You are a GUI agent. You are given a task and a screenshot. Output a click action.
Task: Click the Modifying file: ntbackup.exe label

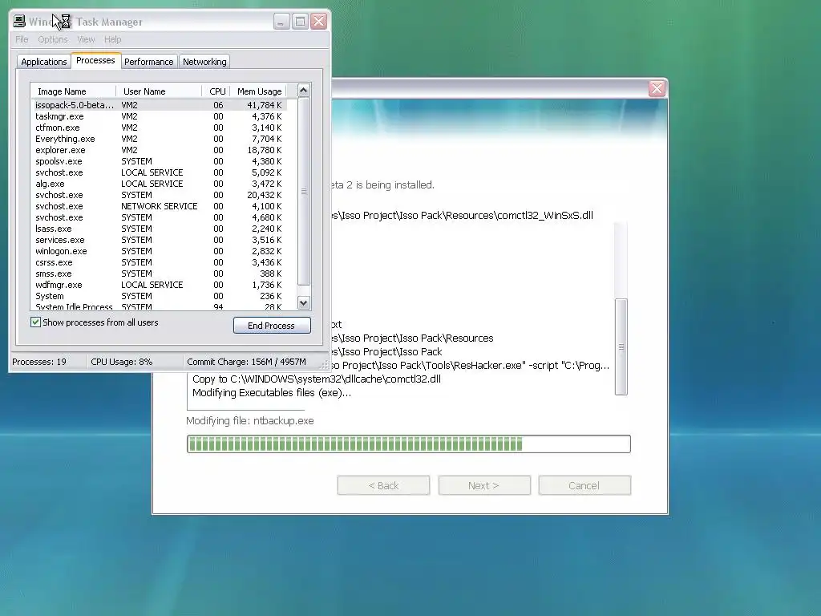point(250,421)
